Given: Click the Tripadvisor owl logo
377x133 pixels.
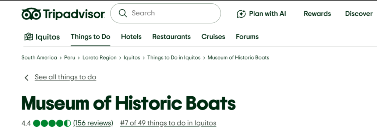Looking at the screenshot, I should coord(31,14).
